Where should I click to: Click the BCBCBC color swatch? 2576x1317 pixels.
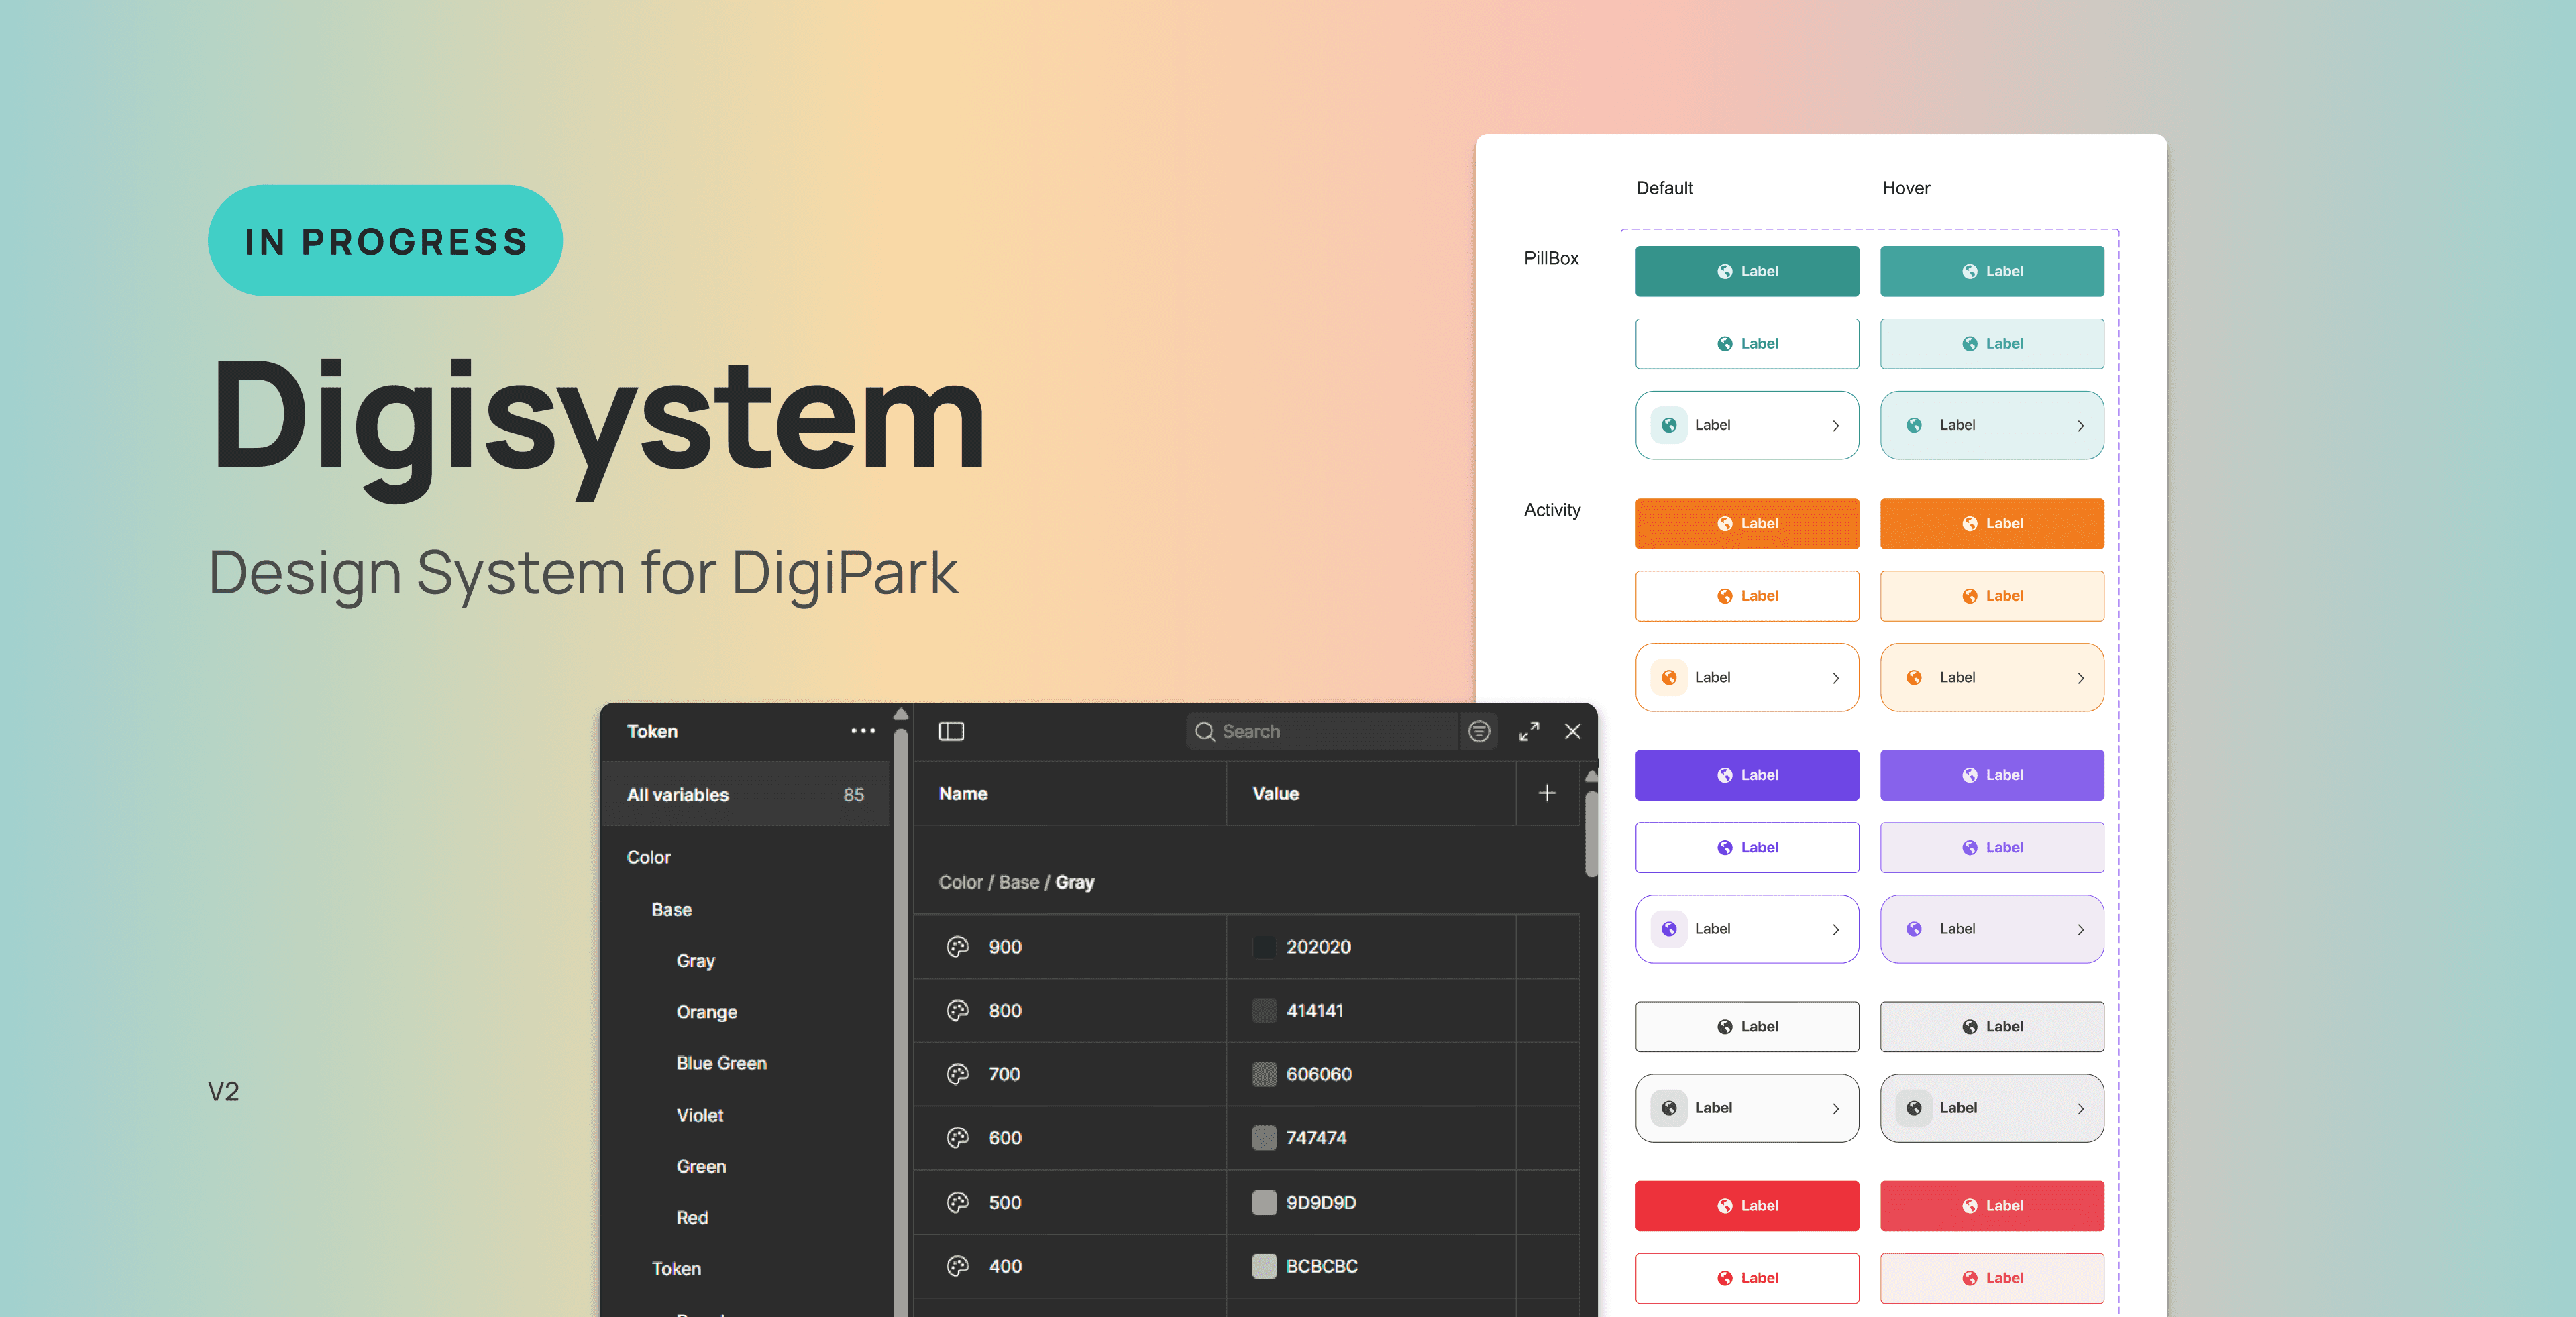pos(1264,1266)
